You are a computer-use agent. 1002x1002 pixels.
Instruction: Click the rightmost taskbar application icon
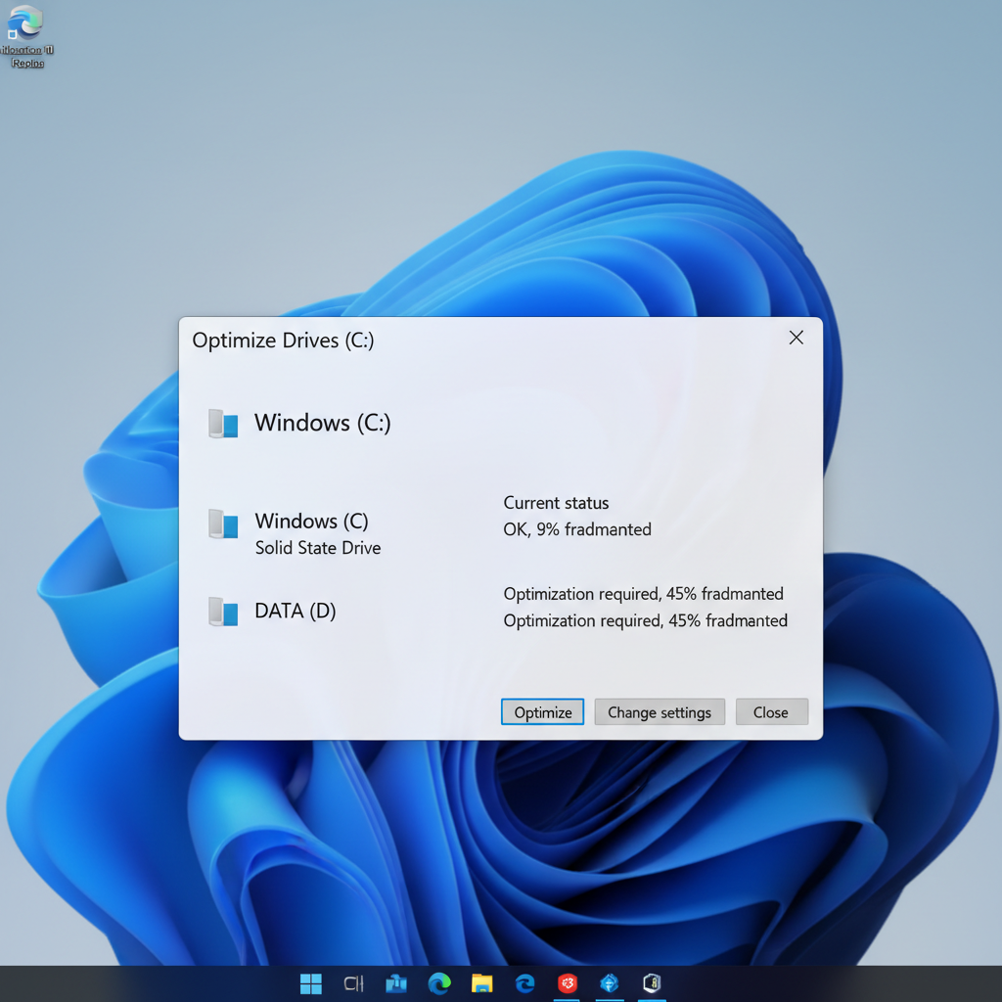click(x=651, y=983)
